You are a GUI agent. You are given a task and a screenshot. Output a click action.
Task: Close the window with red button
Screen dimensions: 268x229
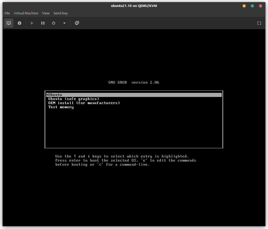[261, 6]
